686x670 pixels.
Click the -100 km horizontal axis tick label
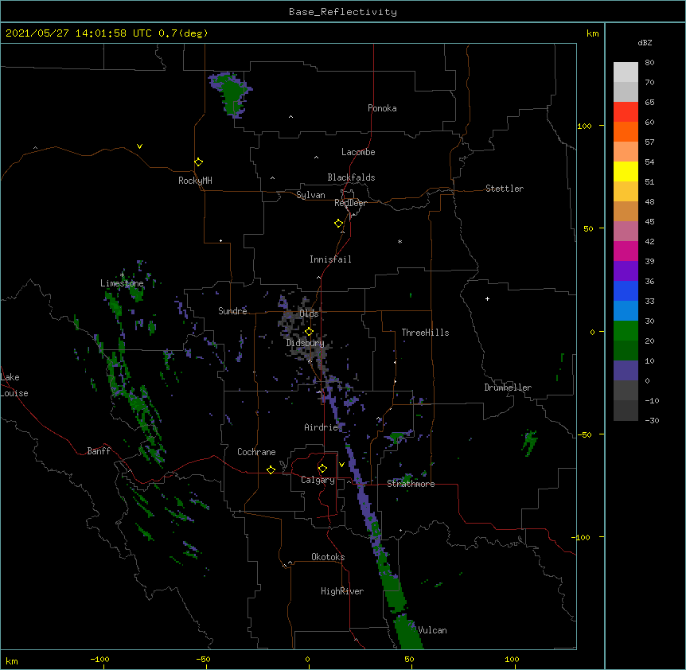coord(99,659)
